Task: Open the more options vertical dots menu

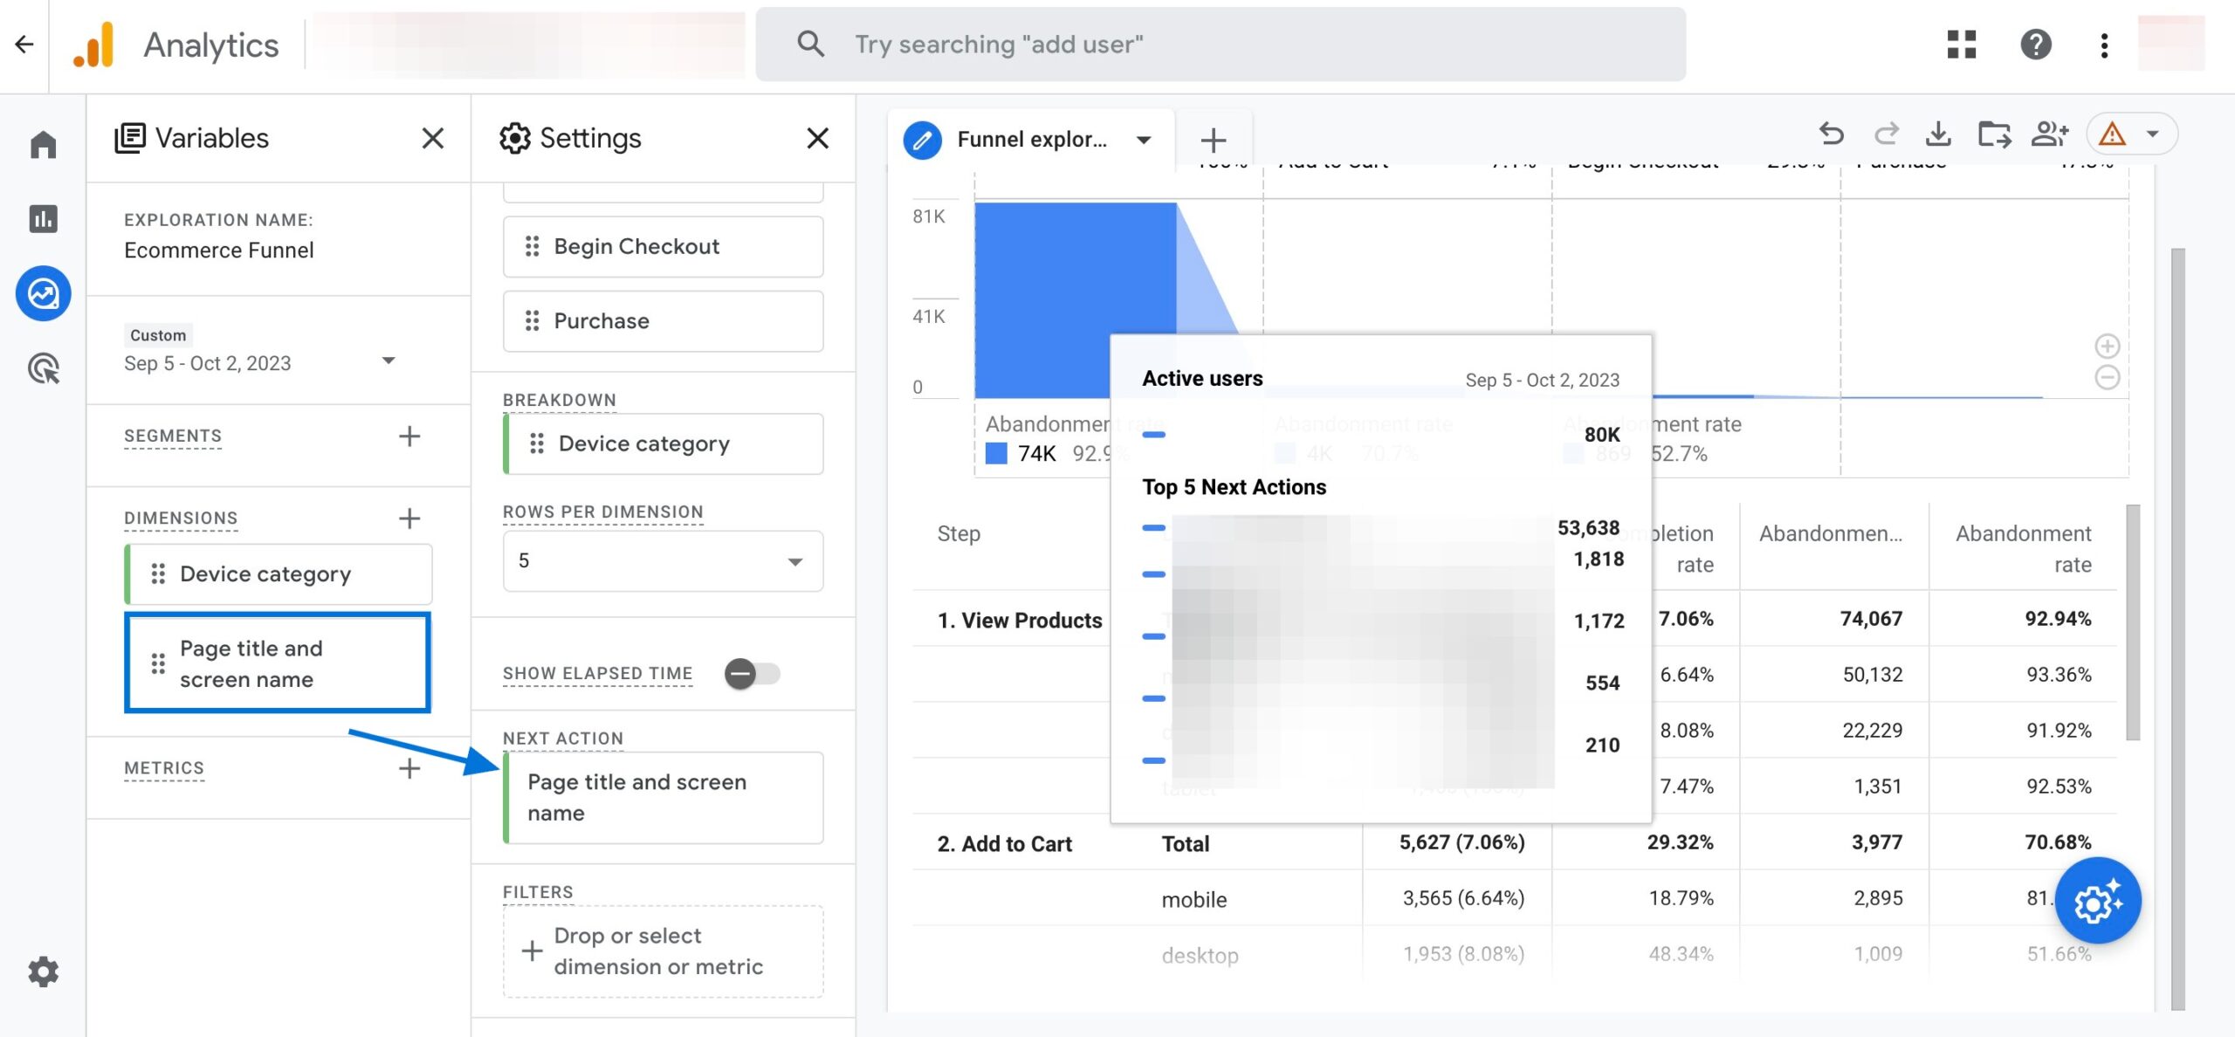Action: coord(2104,45)
